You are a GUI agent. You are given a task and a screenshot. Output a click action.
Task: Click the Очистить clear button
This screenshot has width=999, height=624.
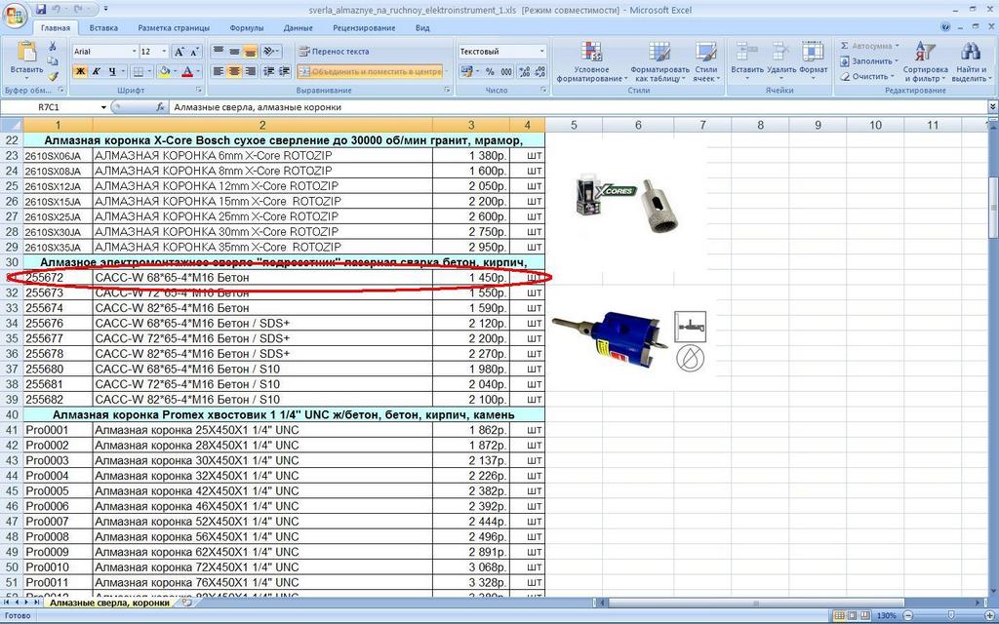(866, 76)
